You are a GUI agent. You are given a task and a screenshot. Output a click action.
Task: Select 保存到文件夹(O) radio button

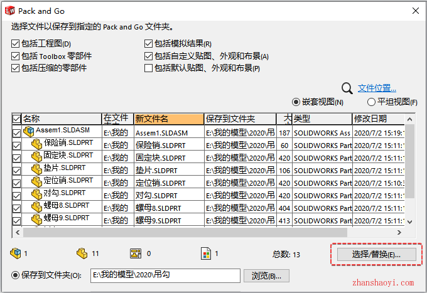pos(15,275)
